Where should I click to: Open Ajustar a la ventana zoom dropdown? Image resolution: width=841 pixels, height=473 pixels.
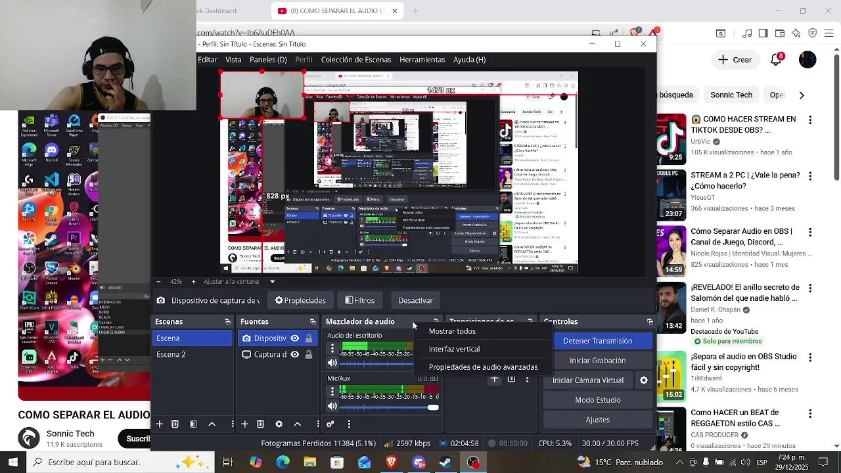272,282
